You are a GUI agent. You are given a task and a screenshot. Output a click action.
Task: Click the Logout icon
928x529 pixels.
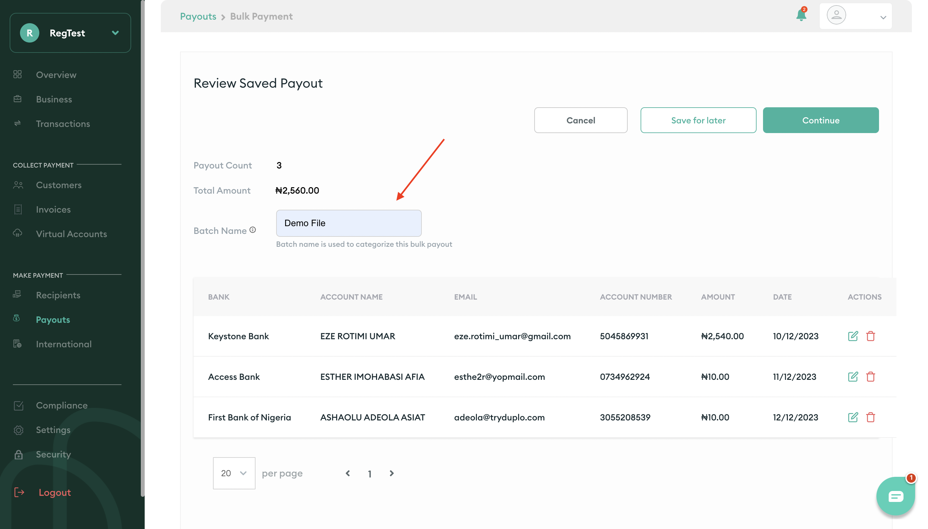[x=19, y=492]
